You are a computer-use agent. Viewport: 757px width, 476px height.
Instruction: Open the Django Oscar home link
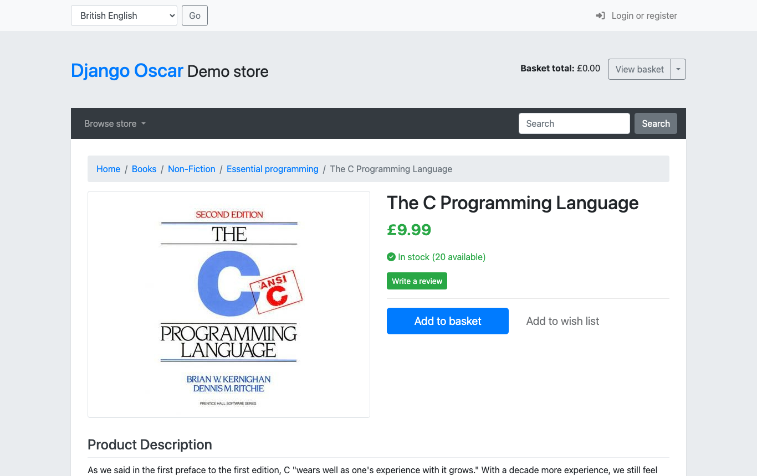click(x=127, y=71)
